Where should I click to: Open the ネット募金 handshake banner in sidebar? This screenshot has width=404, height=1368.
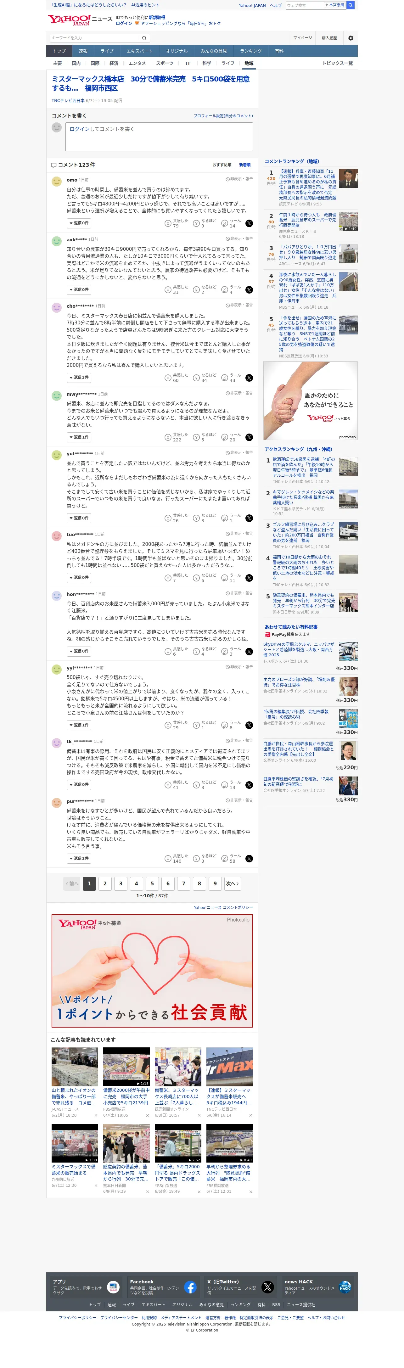click(311, 401)
